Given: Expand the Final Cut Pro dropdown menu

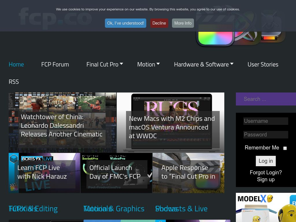Looking at the screenshot, I should pyautogui.click(x=105, y=64).
